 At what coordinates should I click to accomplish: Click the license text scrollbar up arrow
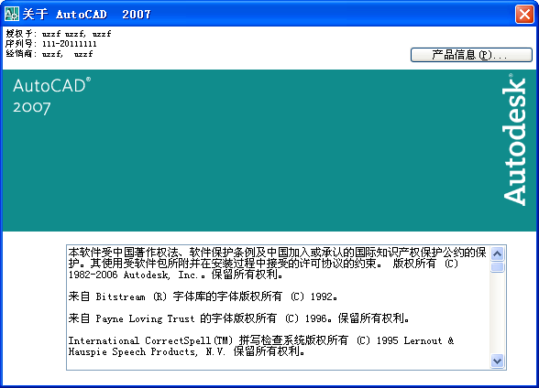pos(497,254)
